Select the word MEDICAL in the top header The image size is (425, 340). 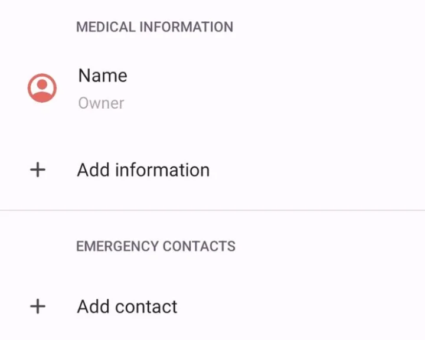click(104, 27)
